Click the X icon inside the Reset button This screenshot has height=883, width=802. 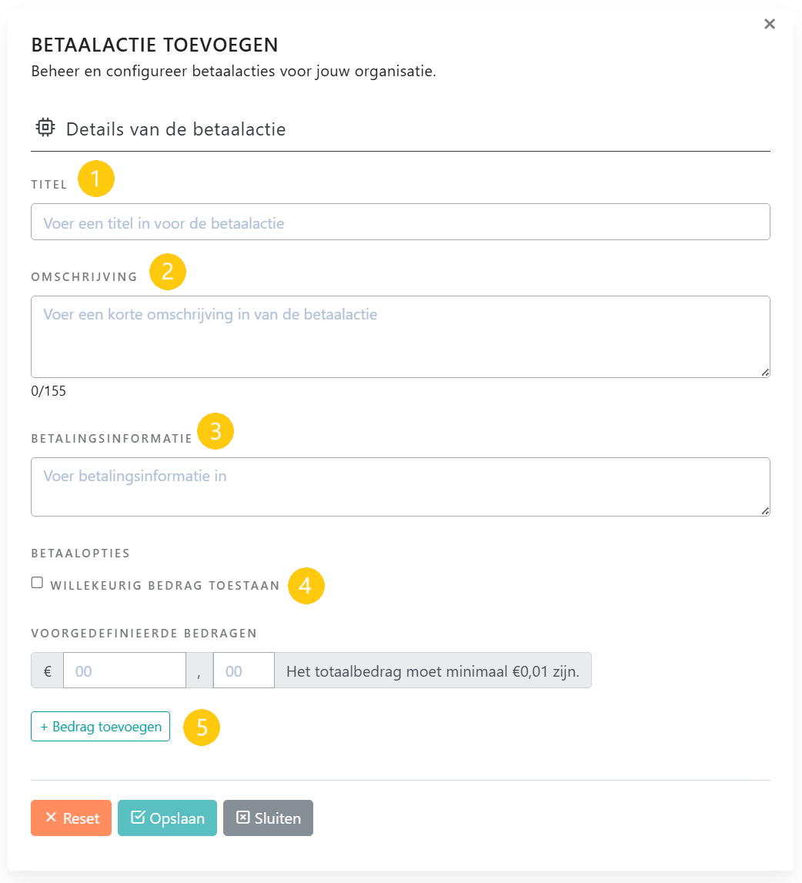coord(52,818)
